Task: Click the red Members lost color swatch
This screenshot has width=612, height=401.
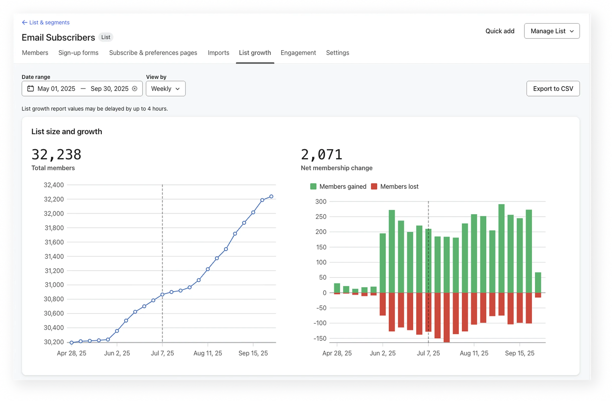Action: (374, 186)
